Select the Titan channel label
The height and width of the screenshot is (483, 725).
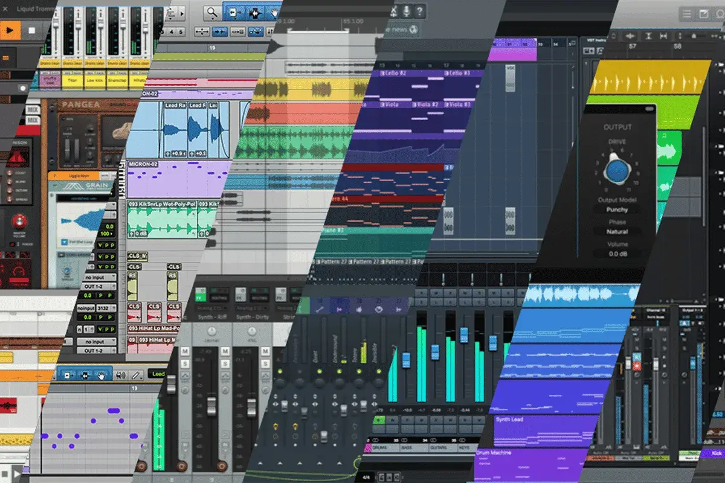click(71, 79)
